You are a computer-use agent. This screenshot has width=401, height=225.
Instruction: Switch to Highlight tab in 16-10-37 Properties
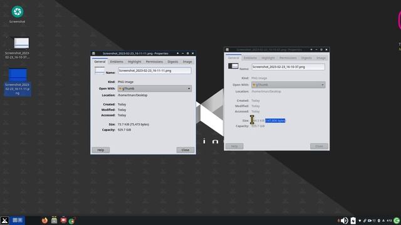click(x=268, y=58)
